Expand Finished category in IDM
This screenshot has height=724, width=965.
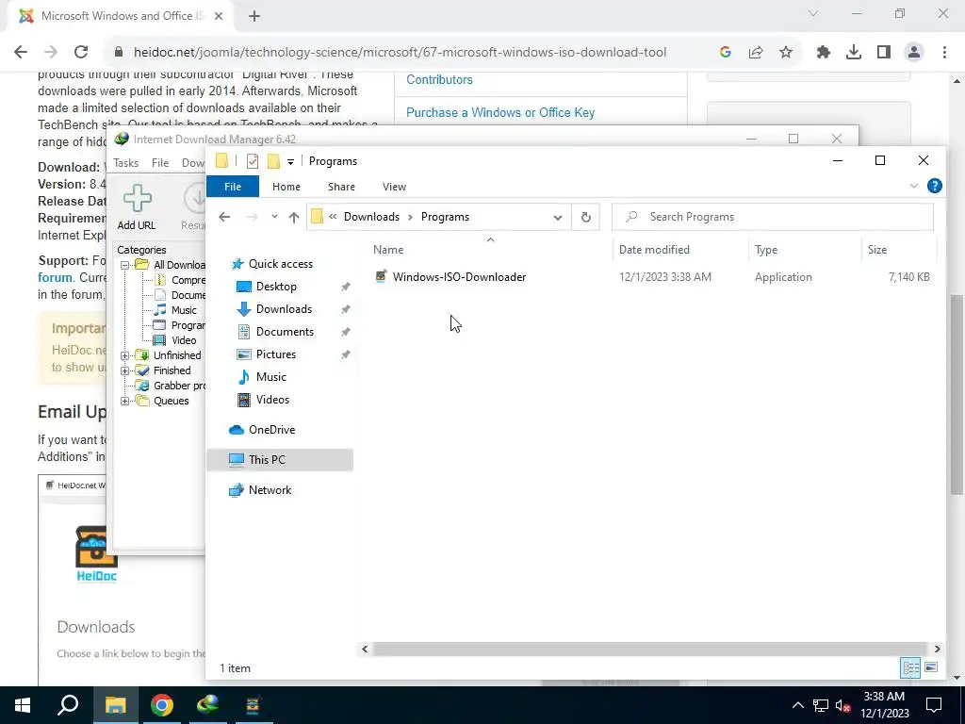pos(125,370)
